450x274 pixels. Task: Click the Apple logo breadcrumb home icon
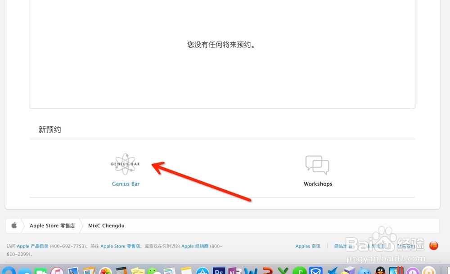click(14, 225)
